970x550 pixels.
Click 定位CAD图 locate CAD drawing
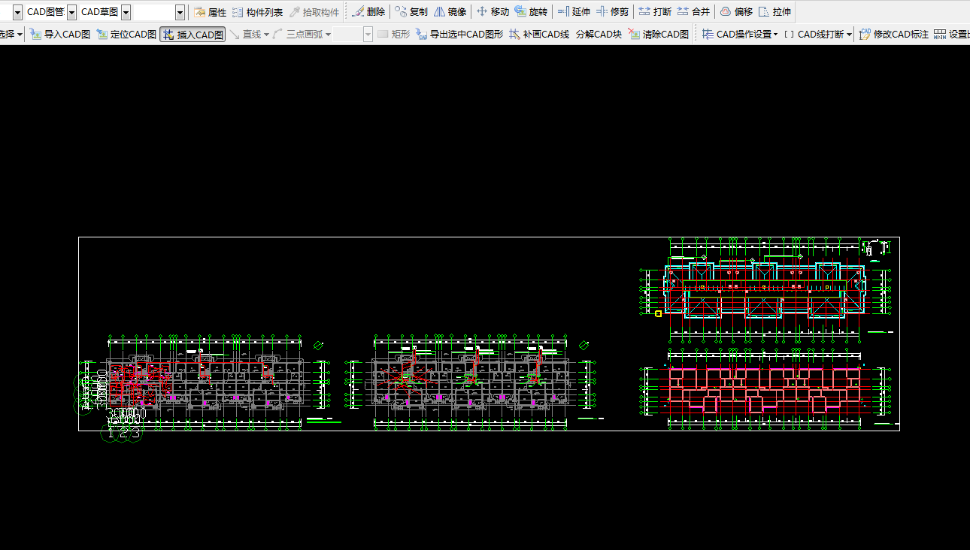coord(126,35)
